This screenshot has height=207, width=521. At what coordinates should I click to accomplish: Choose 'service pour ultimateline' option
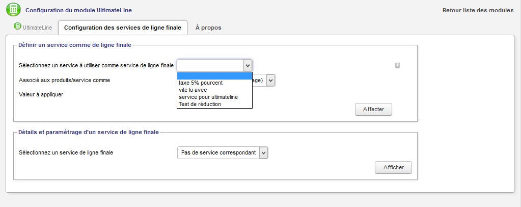[208, 97]
